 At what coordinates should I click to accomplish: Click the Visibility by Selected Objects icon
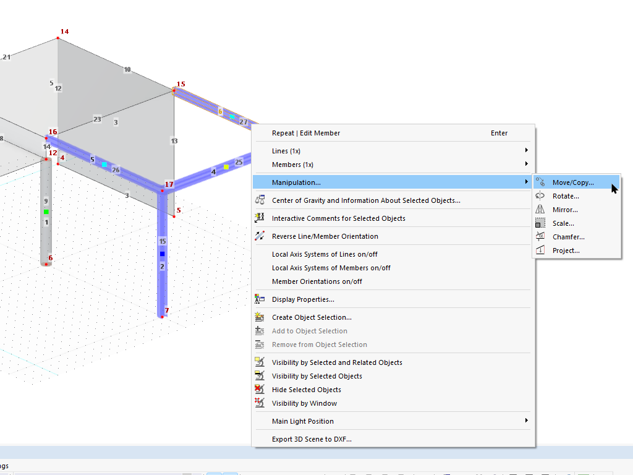point(260,375)
